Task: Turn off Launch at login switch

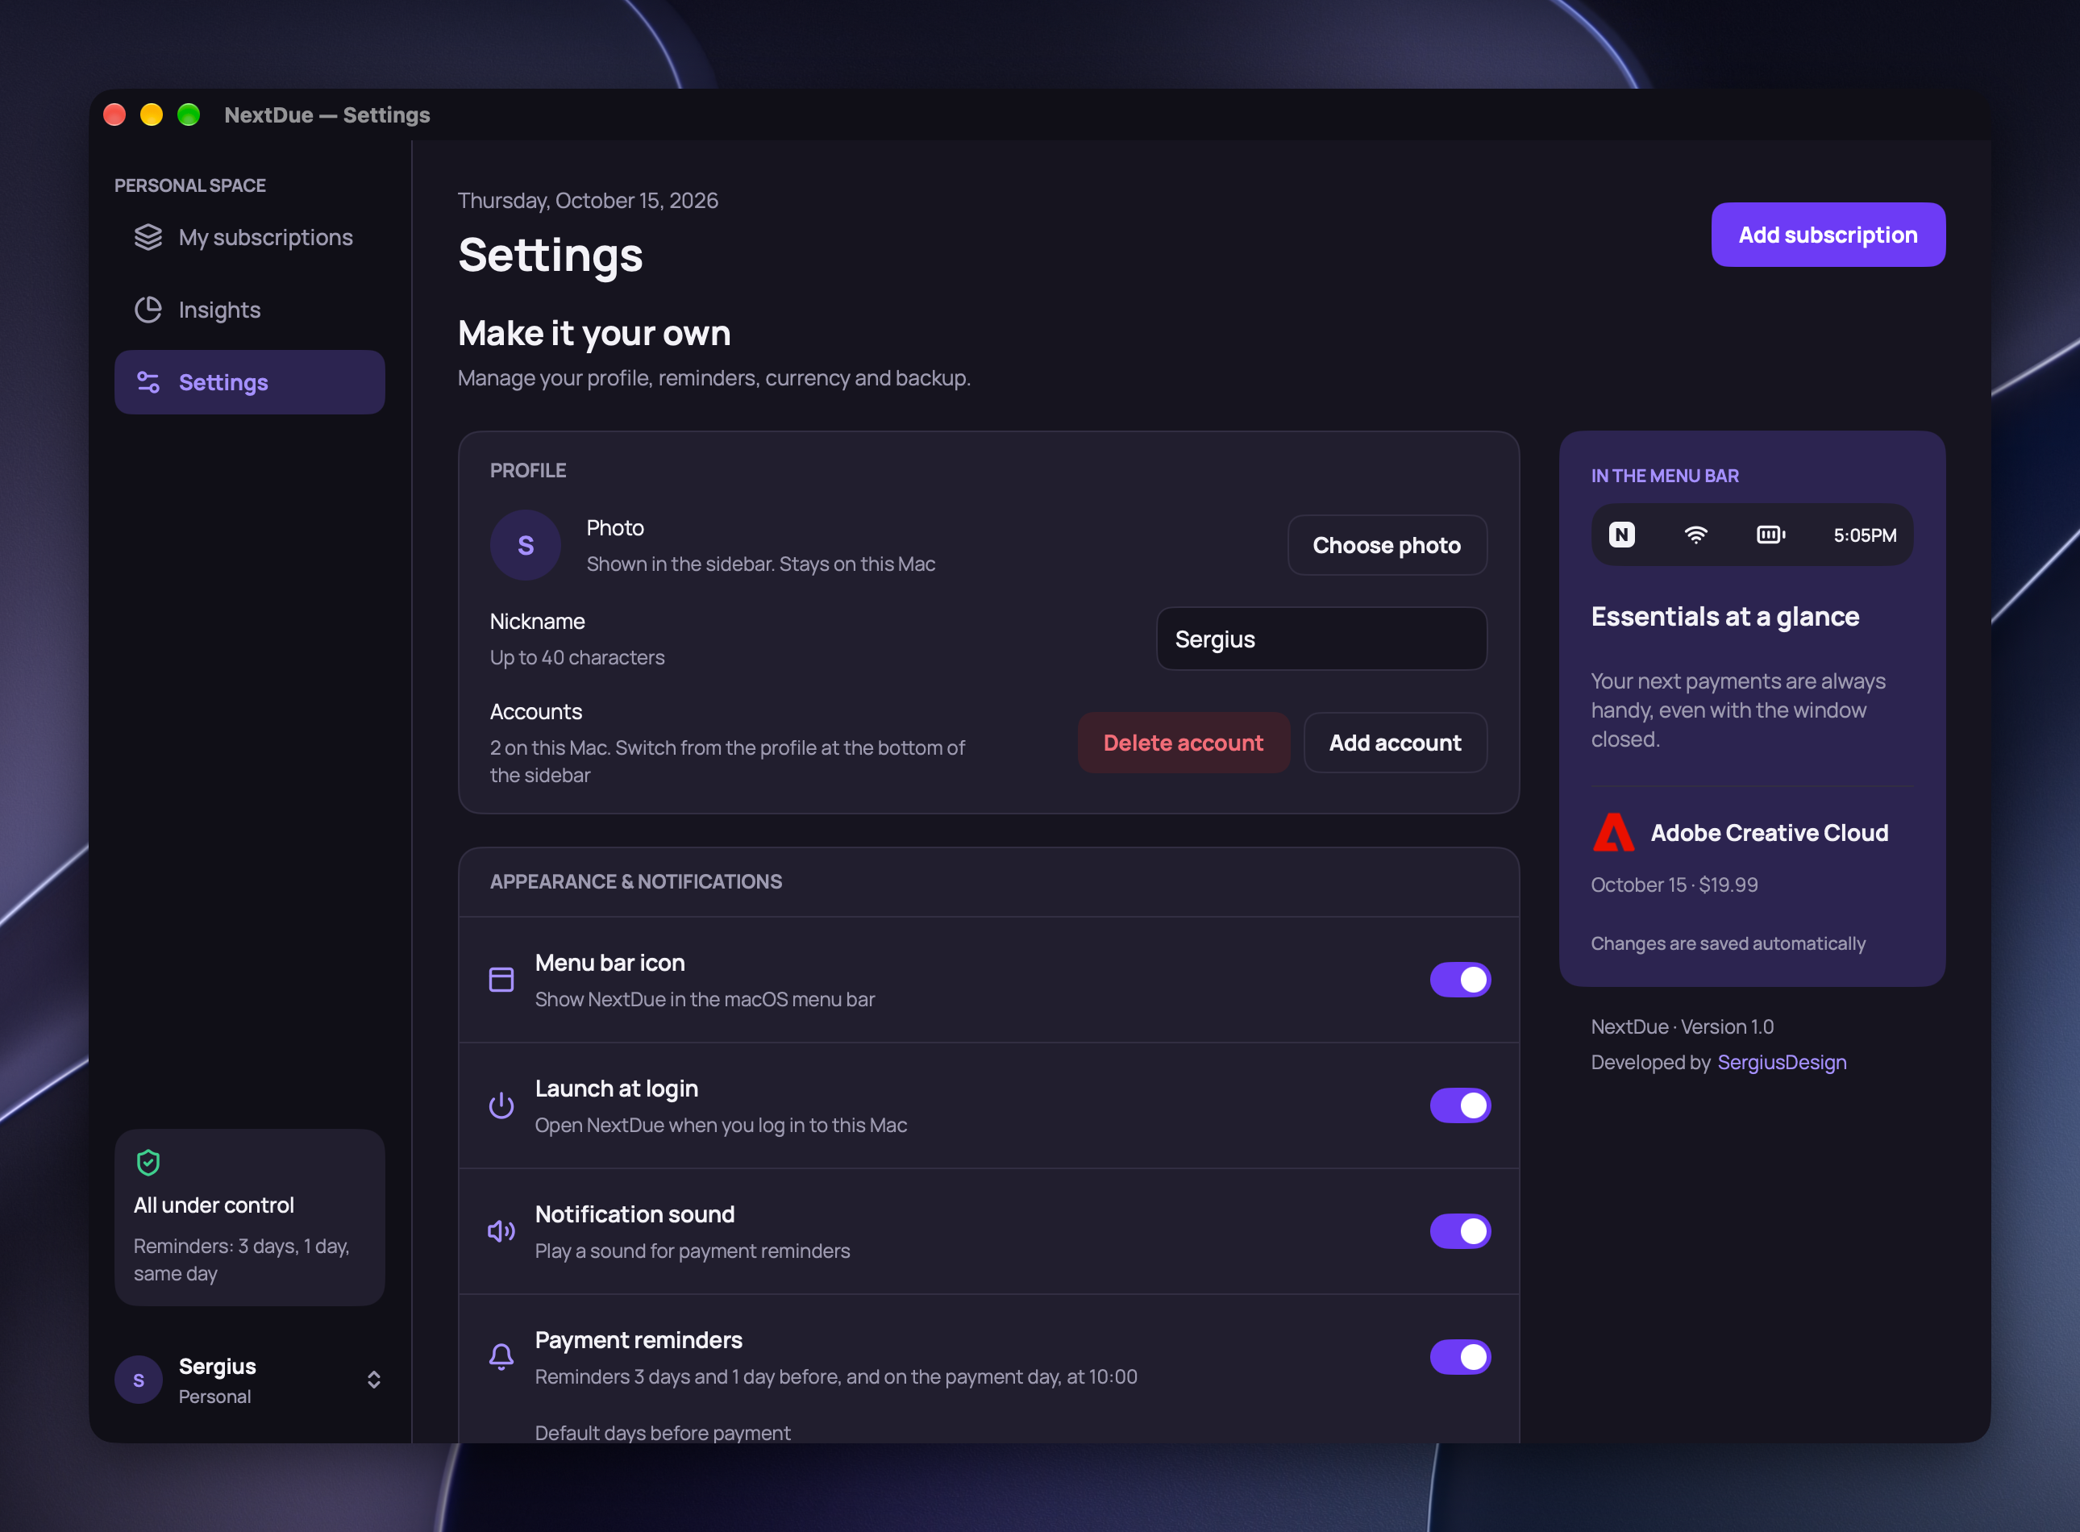Action: pos(1461,1105)
